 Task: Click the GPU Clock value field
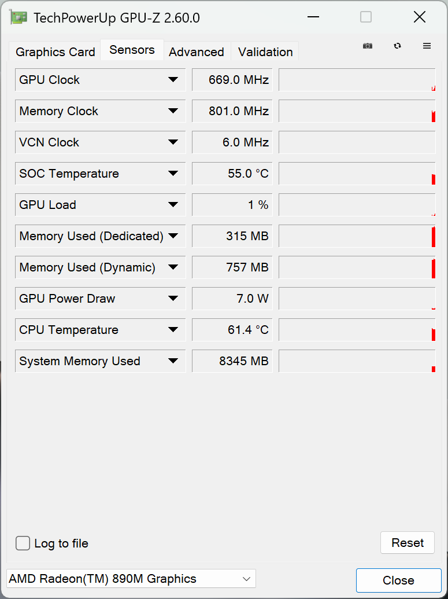point(232,79)
